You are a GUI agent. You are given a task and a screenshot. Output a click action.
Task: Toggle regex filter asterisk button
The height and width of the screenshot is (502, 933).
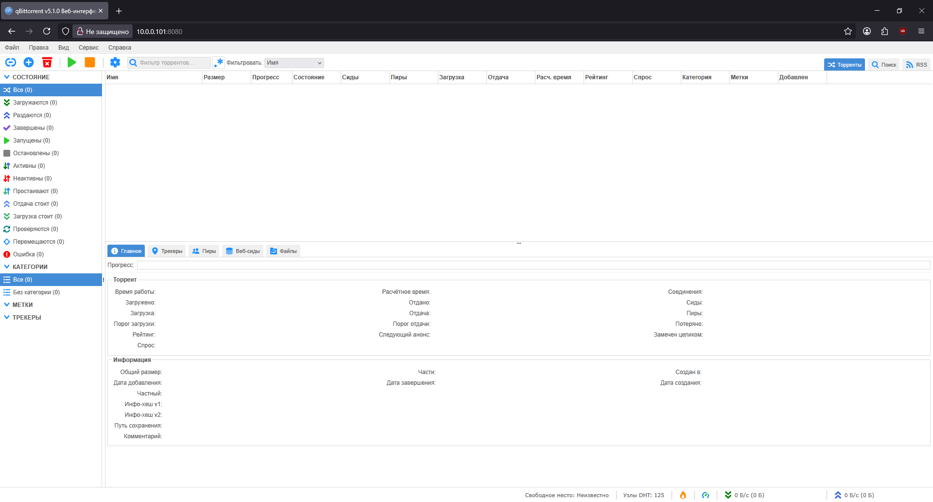point(219,62)
